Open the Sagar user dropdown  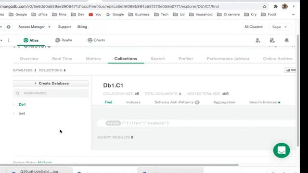pyautogui.click(x=280, y=27)
